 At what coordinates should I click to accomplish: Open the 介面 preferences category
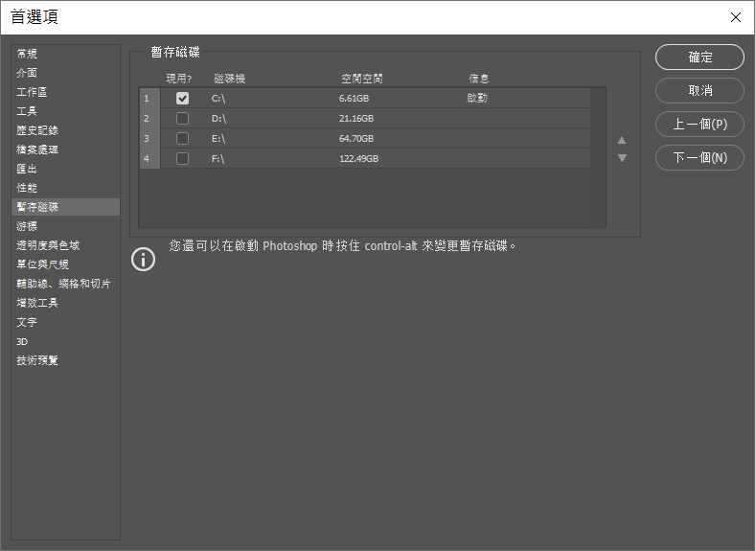click(x=65, y=73)
